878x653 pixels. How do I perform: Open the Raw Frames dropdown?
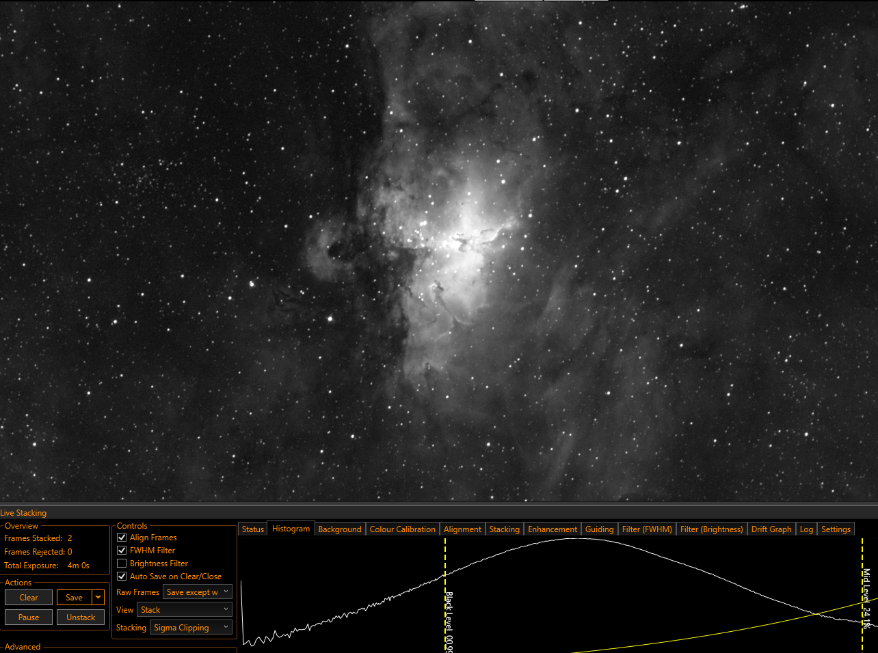(x=198, y=592)
